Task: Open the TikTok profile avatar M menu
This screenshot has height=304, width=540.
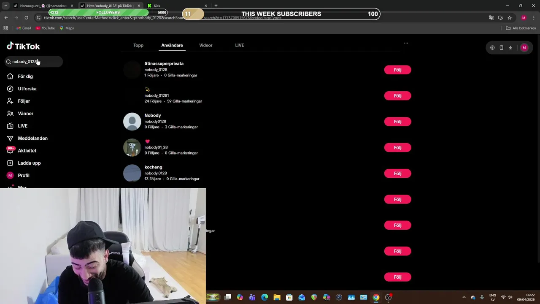Action: click(x=524, y=48)
